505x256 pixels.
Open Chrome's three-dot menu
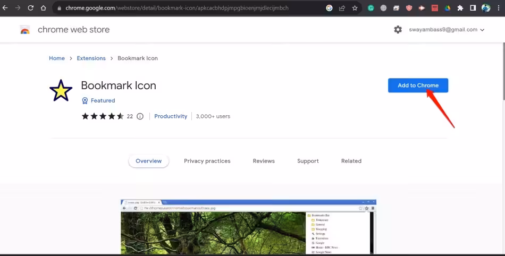499,8
